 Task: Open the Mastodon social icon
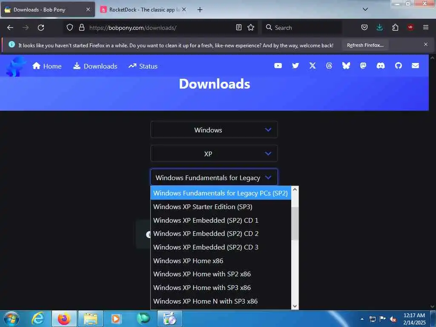coord(363,66)
